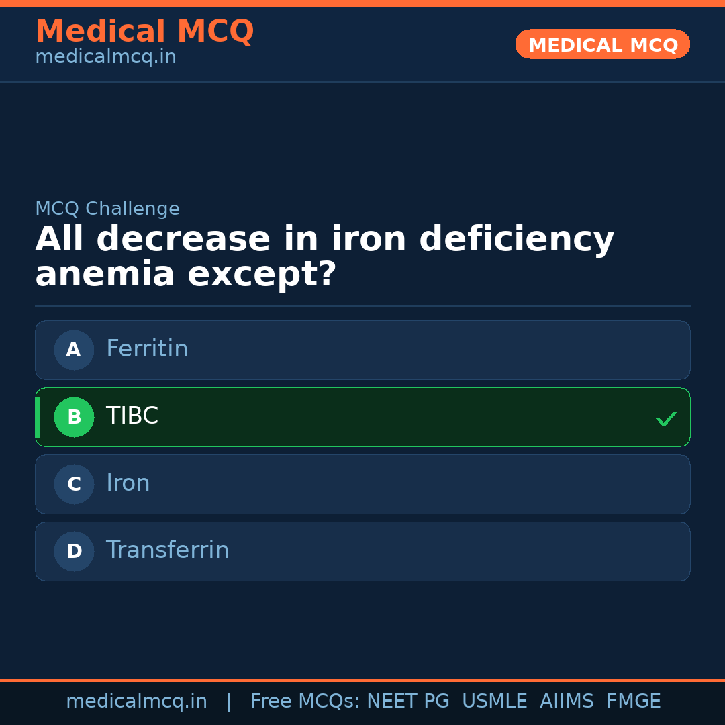This screenshot has width=725, height=725.
Task: Select the letter A circle badge
Action: (x=74, y=350)
